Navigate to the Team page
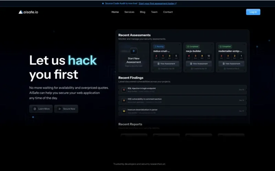Screen dimensions: 275x171 pyautogui.click(x=154, y=12)
